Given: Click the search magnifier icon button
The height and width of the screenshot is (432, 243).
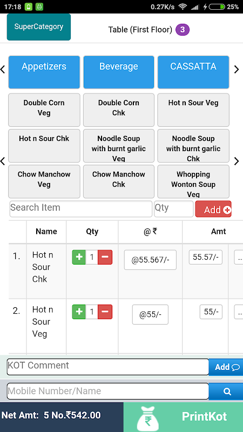Looking at the screenshot, I should click(x=227, y=391).
